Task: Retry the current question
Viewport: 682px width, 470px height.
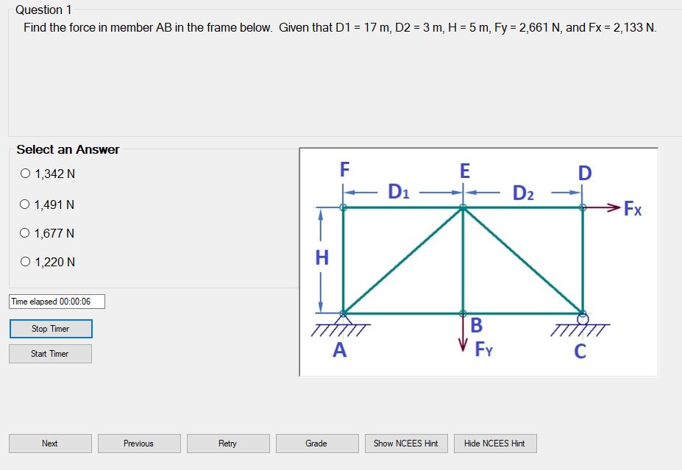Action: click(228, 443)
